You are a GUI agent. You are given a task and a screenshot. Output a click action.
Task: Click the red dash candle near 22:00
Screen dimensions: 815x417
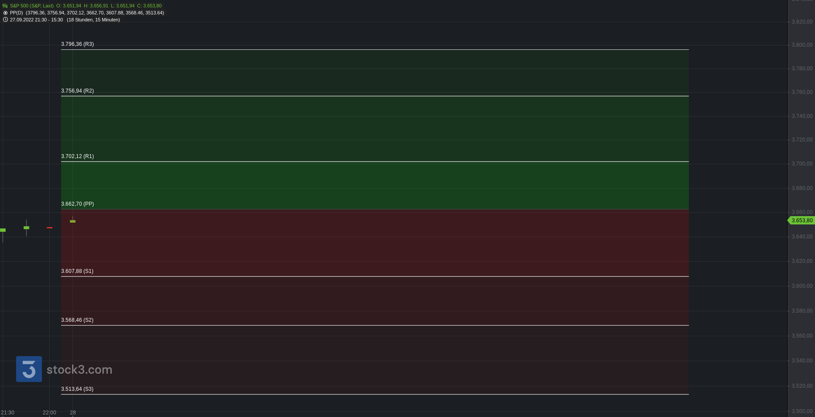[x=49, y=227]
